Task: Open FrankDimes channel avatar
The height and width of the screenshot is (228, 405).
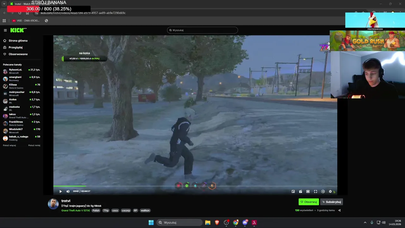Action: pyautogui.click(x=5, y=123)
